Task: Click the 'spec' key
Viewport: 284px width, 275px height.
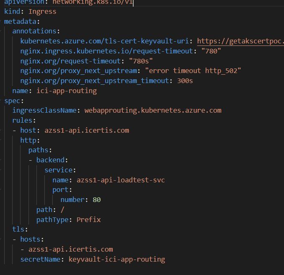Action: tap(12, 101)
